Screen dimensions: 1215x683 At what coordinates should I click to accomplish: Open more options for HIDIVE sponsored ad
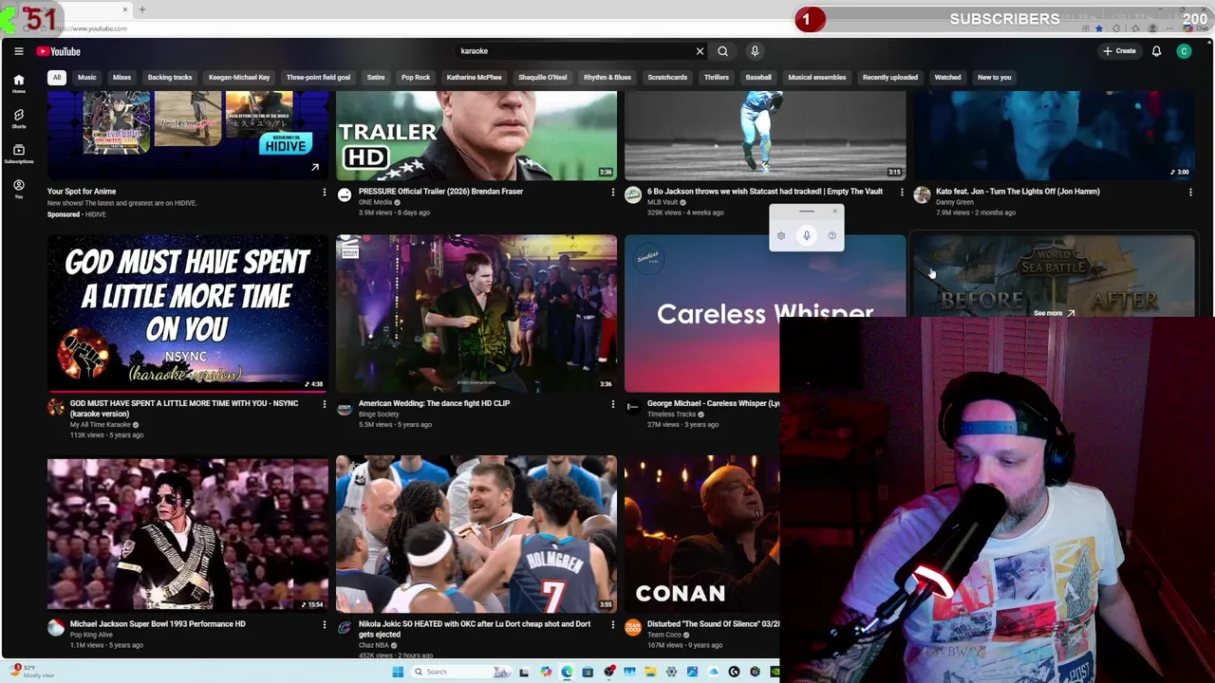[x=324, y=193]
